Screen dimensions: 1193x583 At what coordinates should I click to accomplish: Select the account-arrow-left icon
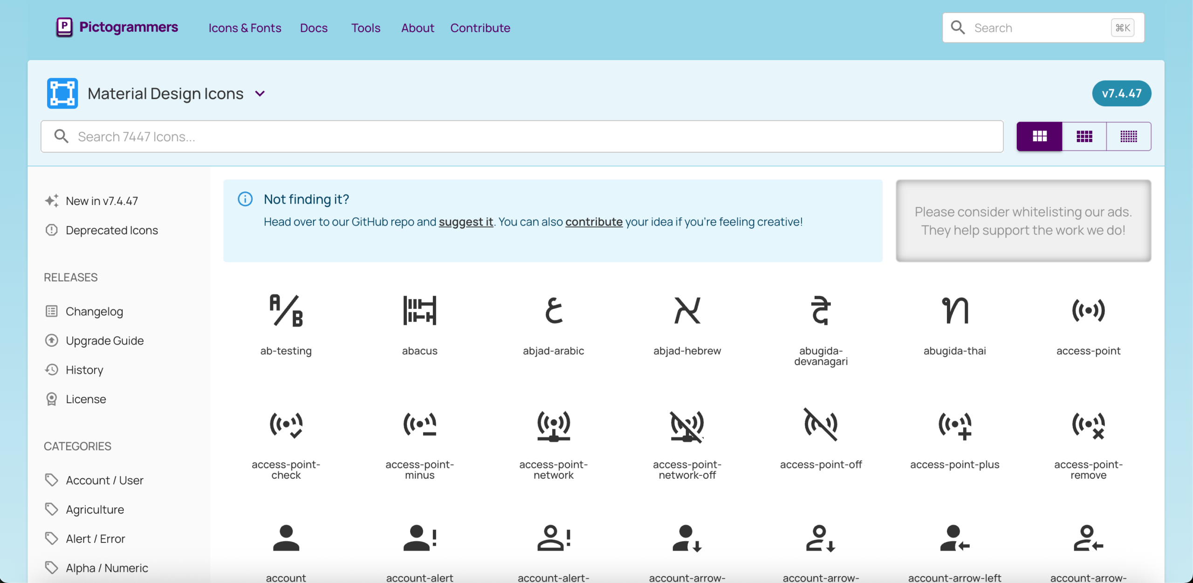(x=954, y=538)
